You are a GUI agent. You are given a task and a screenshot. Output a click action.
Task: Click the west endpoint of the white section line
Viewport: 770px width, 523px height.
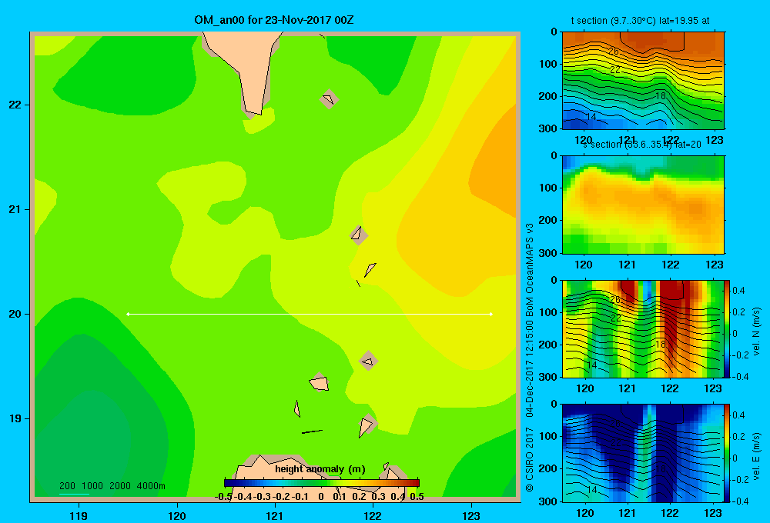point(128,314)
